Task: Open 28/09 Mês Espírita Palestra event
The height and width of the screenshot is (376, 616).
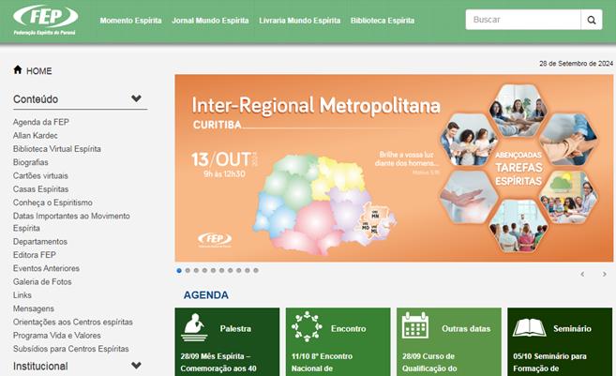Action: (218, 362)
